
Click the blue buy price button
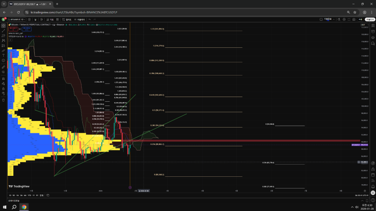point(26,29)
